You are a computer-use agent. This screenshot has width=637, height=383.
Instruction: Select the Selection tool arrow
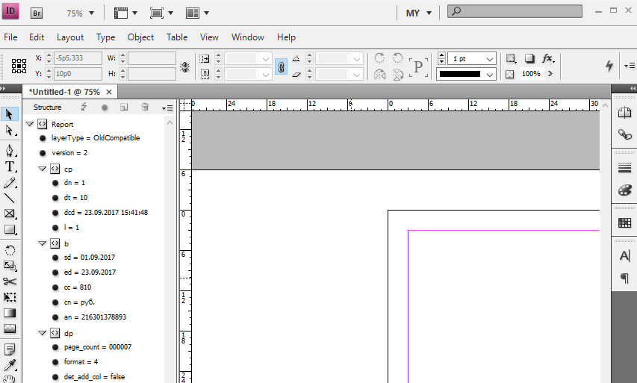(x=10, y=114)
